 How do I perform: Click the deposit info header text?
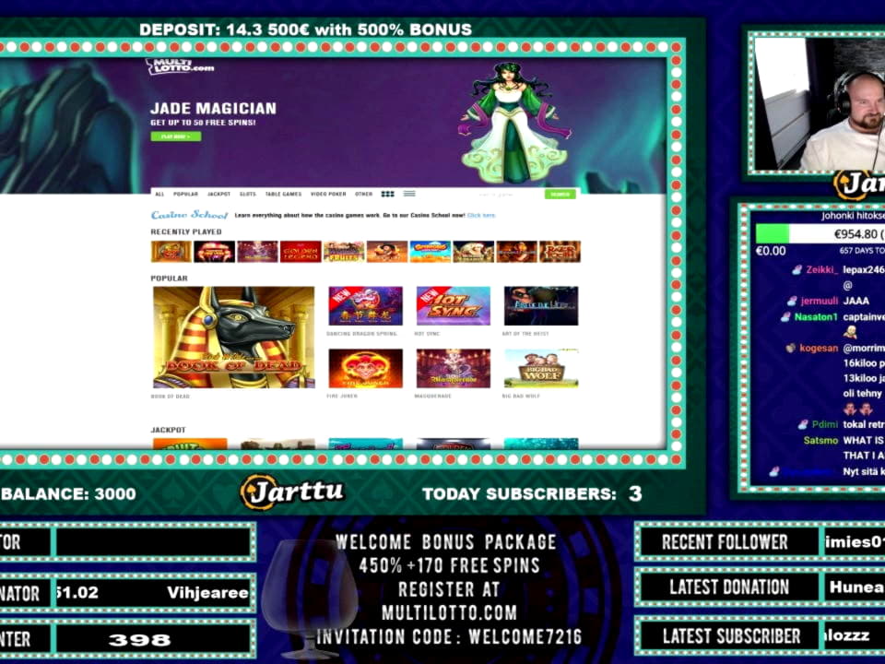pos(305,30)
